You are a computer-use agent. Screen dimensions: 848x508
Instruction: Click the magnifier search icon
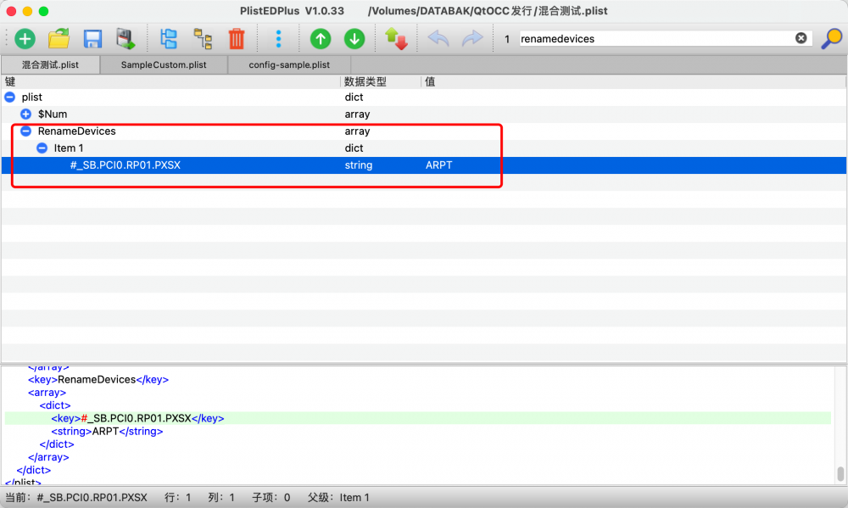[x=831, y=38]
